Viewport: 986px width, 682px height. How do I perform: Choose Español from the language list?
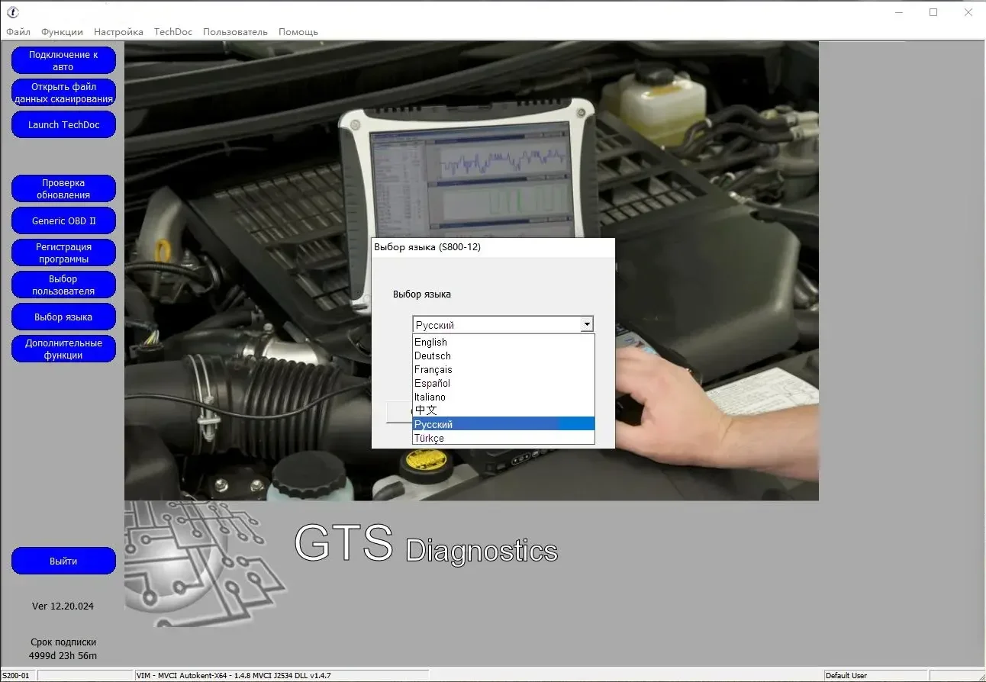tap(504, 384)
